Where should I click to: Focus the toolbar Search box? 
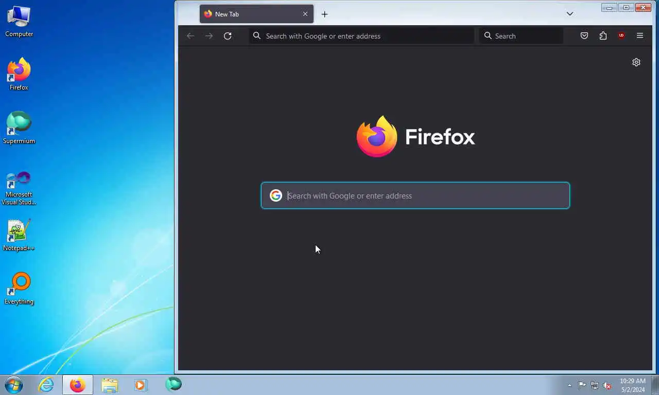pyautogui.click(x=521, y=36)
